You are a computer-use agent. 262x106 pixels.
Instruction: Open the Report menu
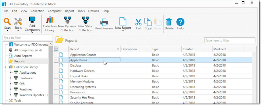tap(69, 11)
